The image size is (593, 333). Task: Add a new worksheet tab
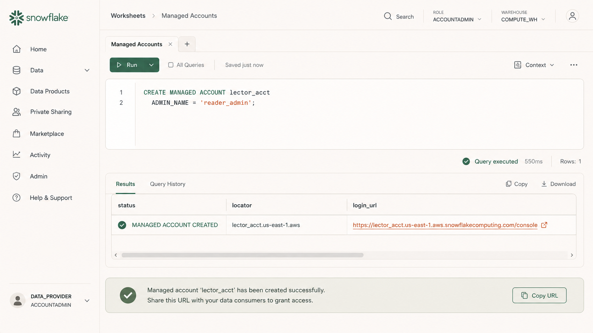click(187, 44)
